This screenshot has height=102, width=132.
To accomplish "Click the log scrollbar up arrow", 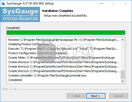I will click(x=122, y=40).
